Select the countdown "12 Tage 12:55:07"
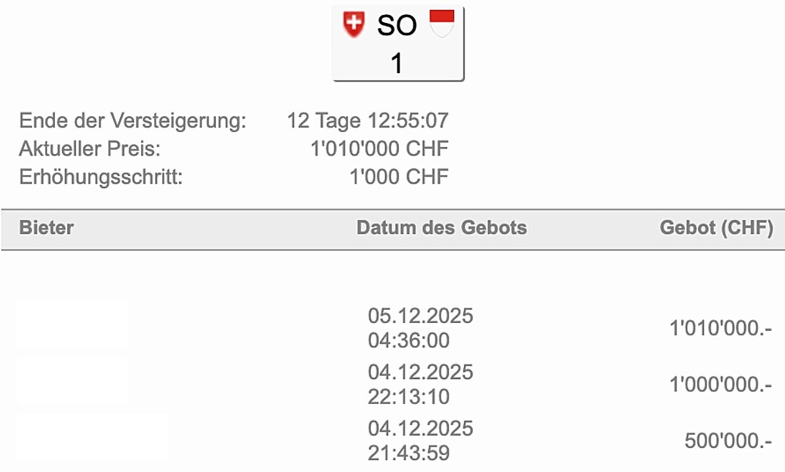Image resolution: width=785 pixels, height=472 pixels. click(x=368, y=121)
